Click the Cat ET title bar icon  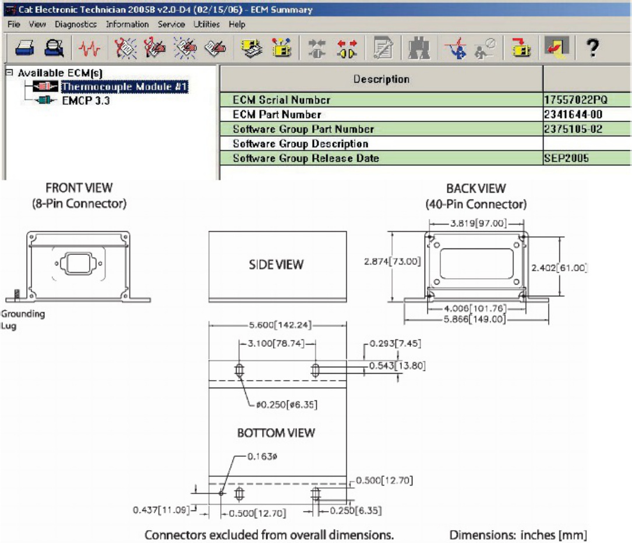coord(11,10)
